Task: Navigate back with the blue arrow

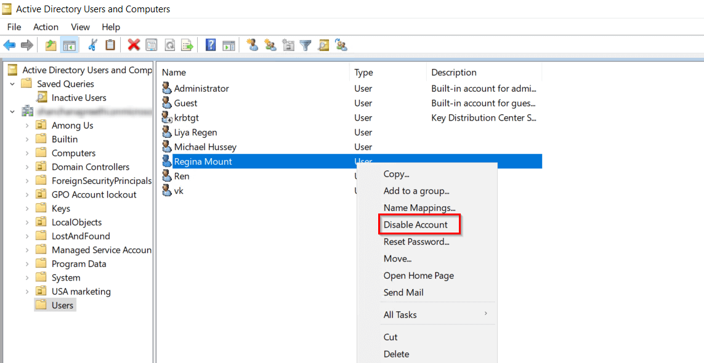Action: (10, 45)
